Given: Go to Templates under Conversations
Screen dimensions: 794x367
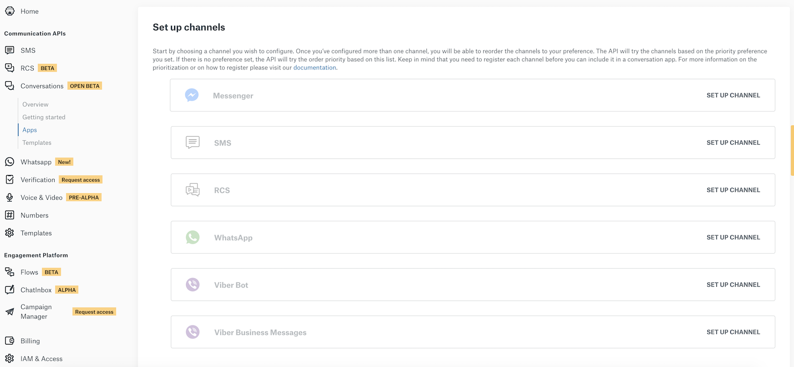Looking at the screenshot, I should pyautogui.click(x=37, y=143).
